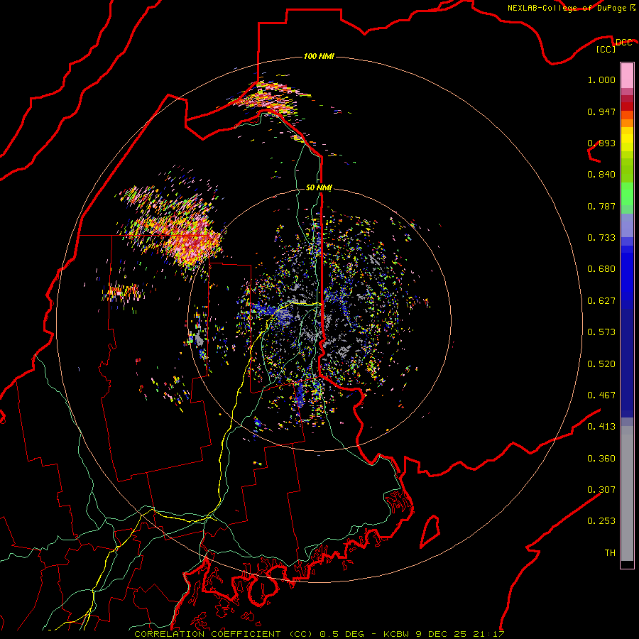Select the 0.573 legend value
639x639 pixels.
(x=601, y=332)
